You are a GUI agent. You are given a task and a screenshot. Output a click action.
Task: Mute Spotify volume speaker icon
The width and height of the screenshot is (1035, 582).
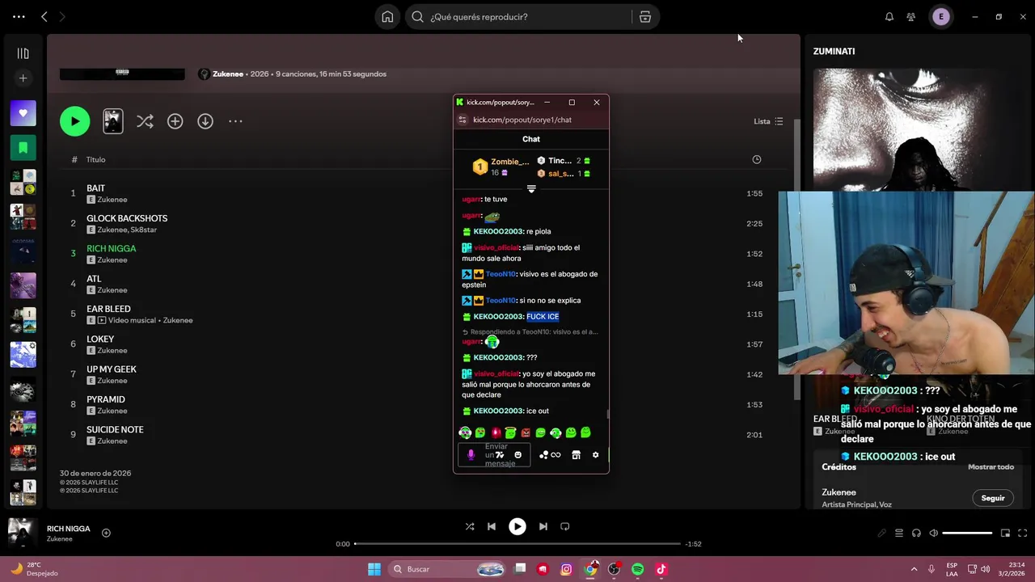click(x=934, y=533)
